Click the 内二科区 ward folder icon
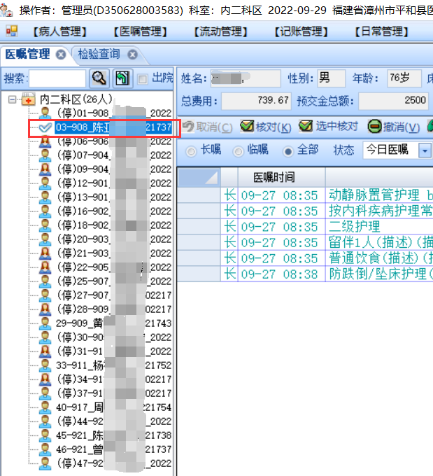Screen dimensions: 433x476 28,99
